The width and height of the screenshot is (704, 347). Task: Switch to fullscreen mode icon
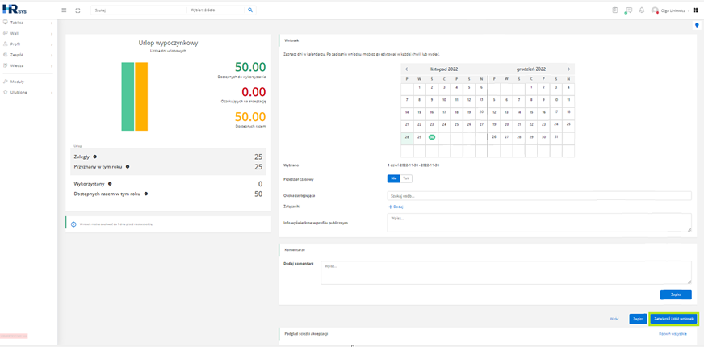(78, 10)
